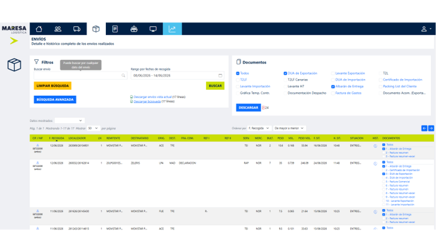Sort by LOCALIZADOR column header

77,138
